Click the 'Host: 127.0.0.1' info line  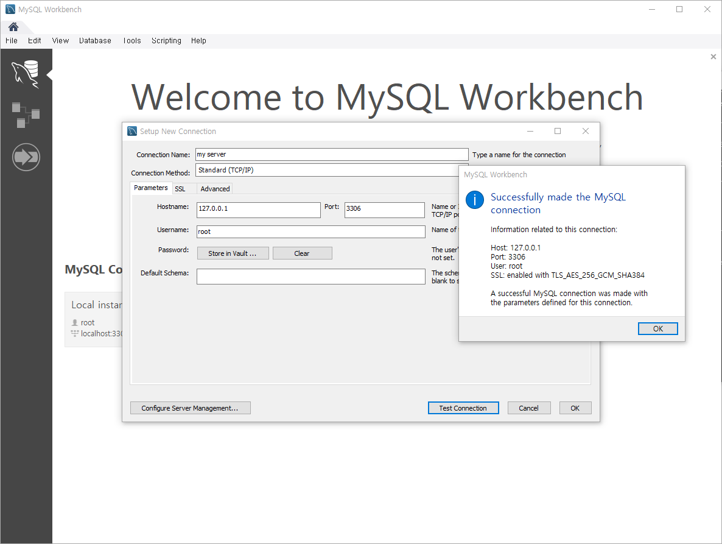[x=516, y=248]
